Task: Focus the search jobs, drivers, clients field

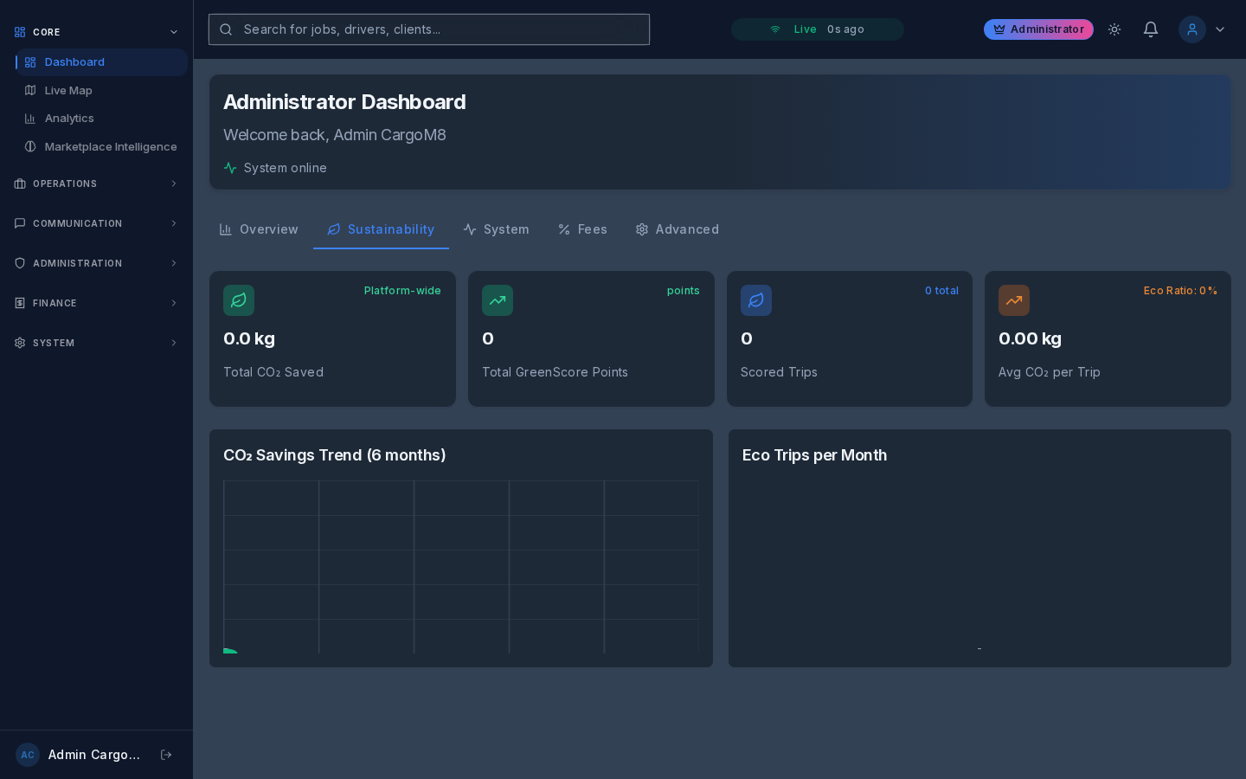Action: click(x=441, y=29)
